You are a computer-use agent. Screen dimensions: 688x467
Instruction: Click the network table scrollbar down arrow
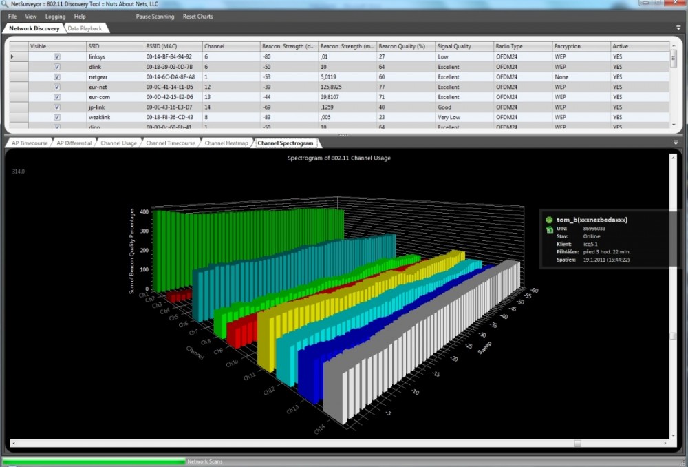click(674, 125)
